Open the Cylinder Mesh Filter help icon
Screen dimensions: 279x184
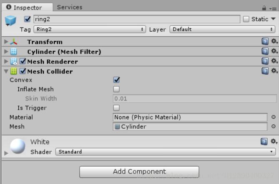coord(265,52)
